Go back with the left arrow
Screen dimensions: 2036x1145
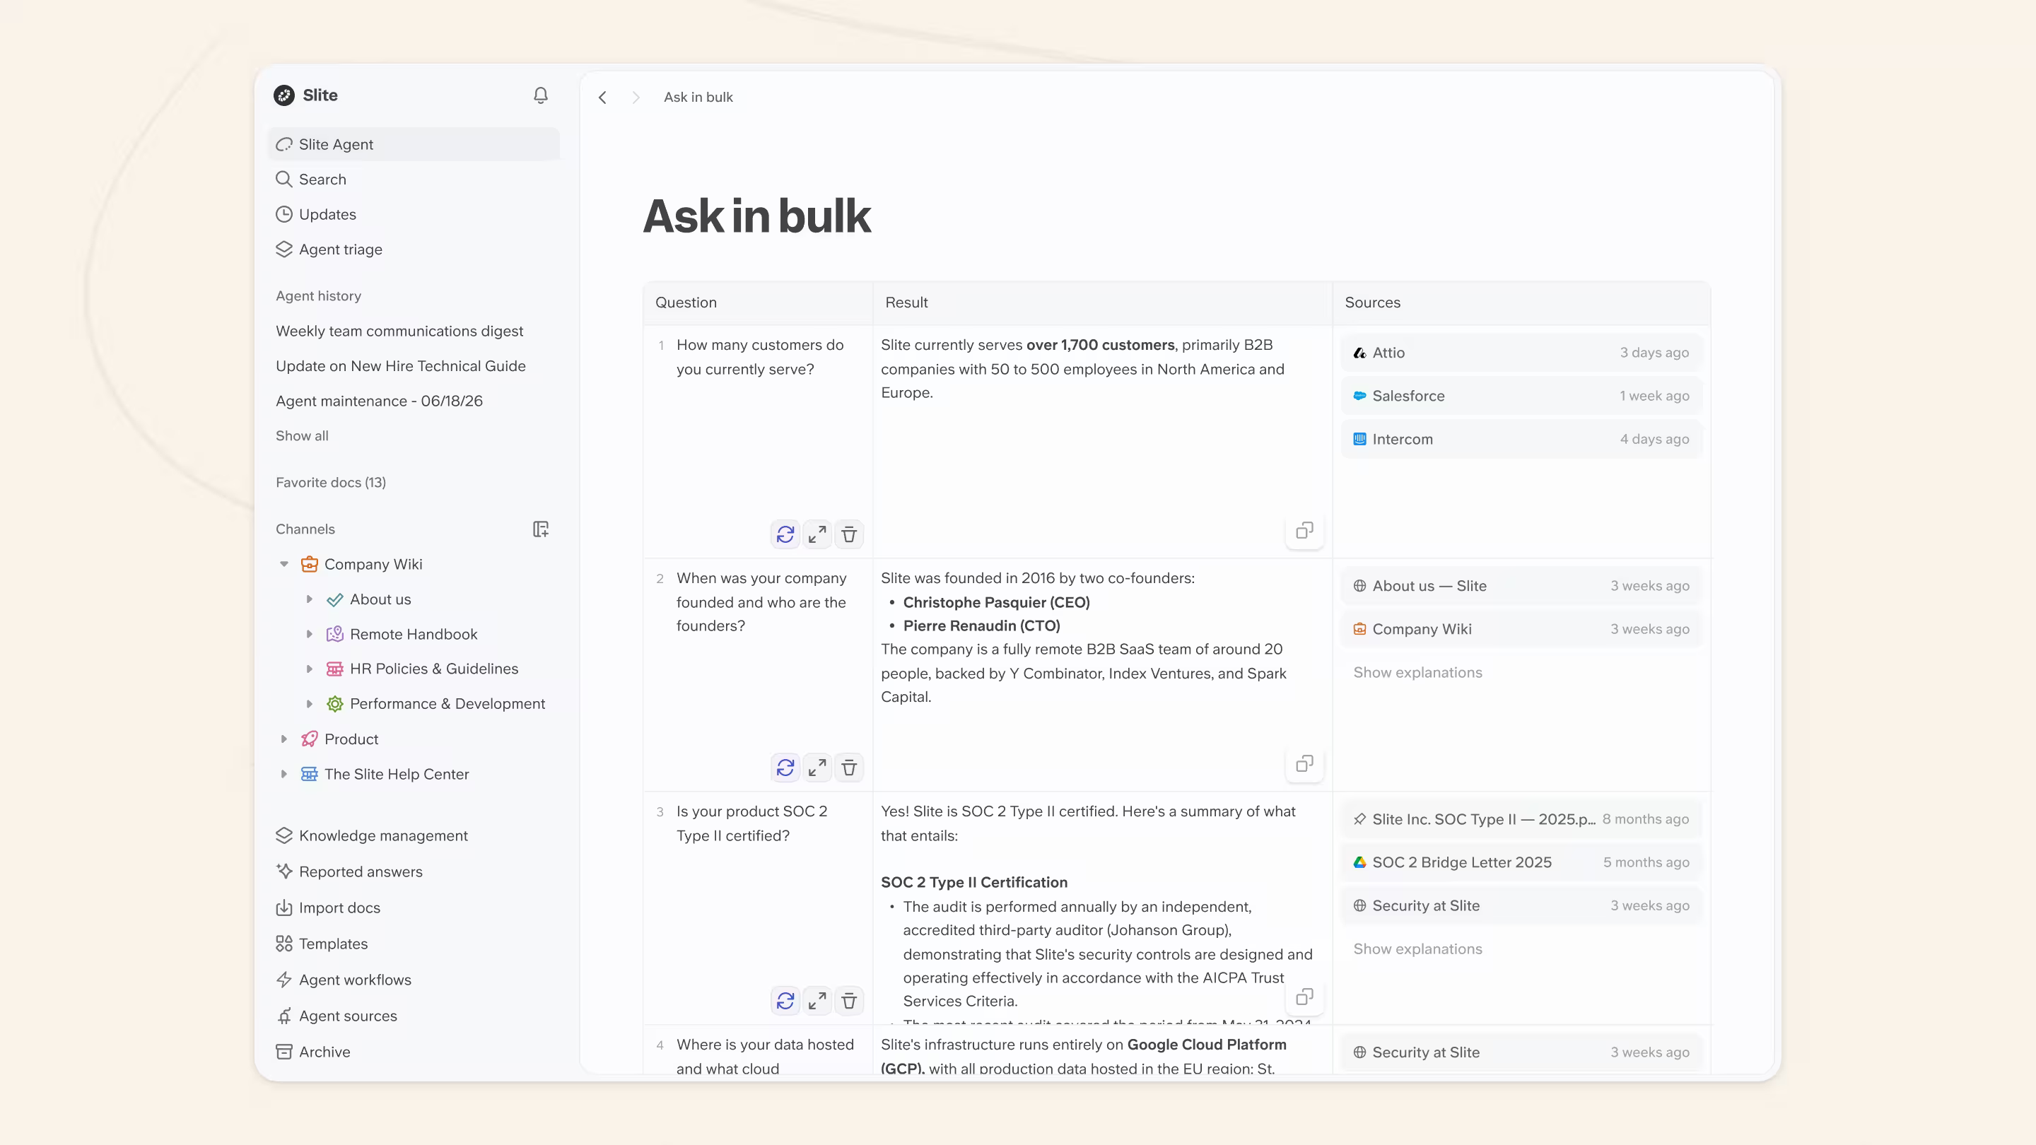[602, 98]
